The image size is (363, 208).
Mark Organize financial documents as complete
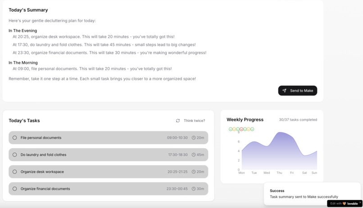point(14,189)
